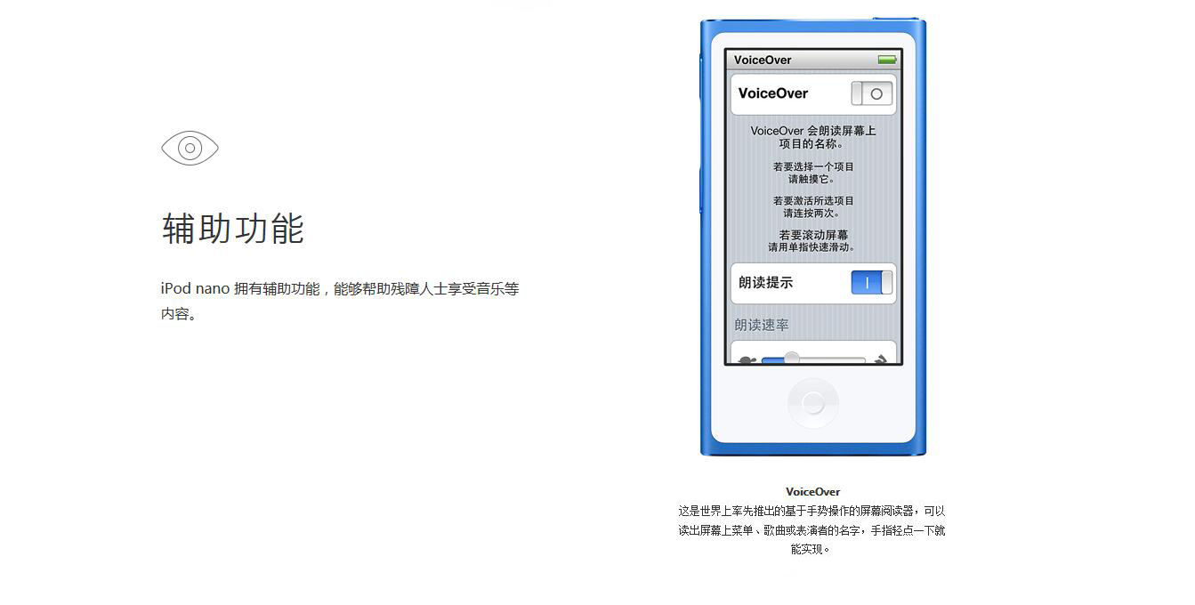Viewport: 1195px width, 605px height.
Task: Click the rabbit fast-speed icon
Action: point(880,360)
